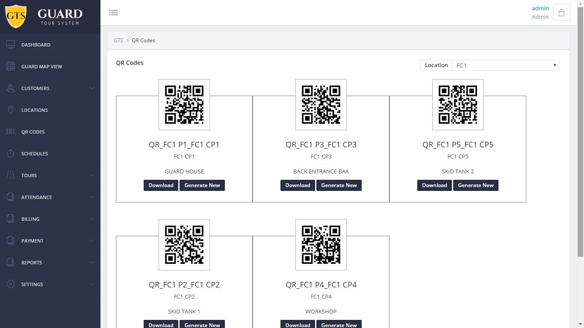Click the Guard Map View icon
The image size is (584, 328).
click(x=11, y=67)
